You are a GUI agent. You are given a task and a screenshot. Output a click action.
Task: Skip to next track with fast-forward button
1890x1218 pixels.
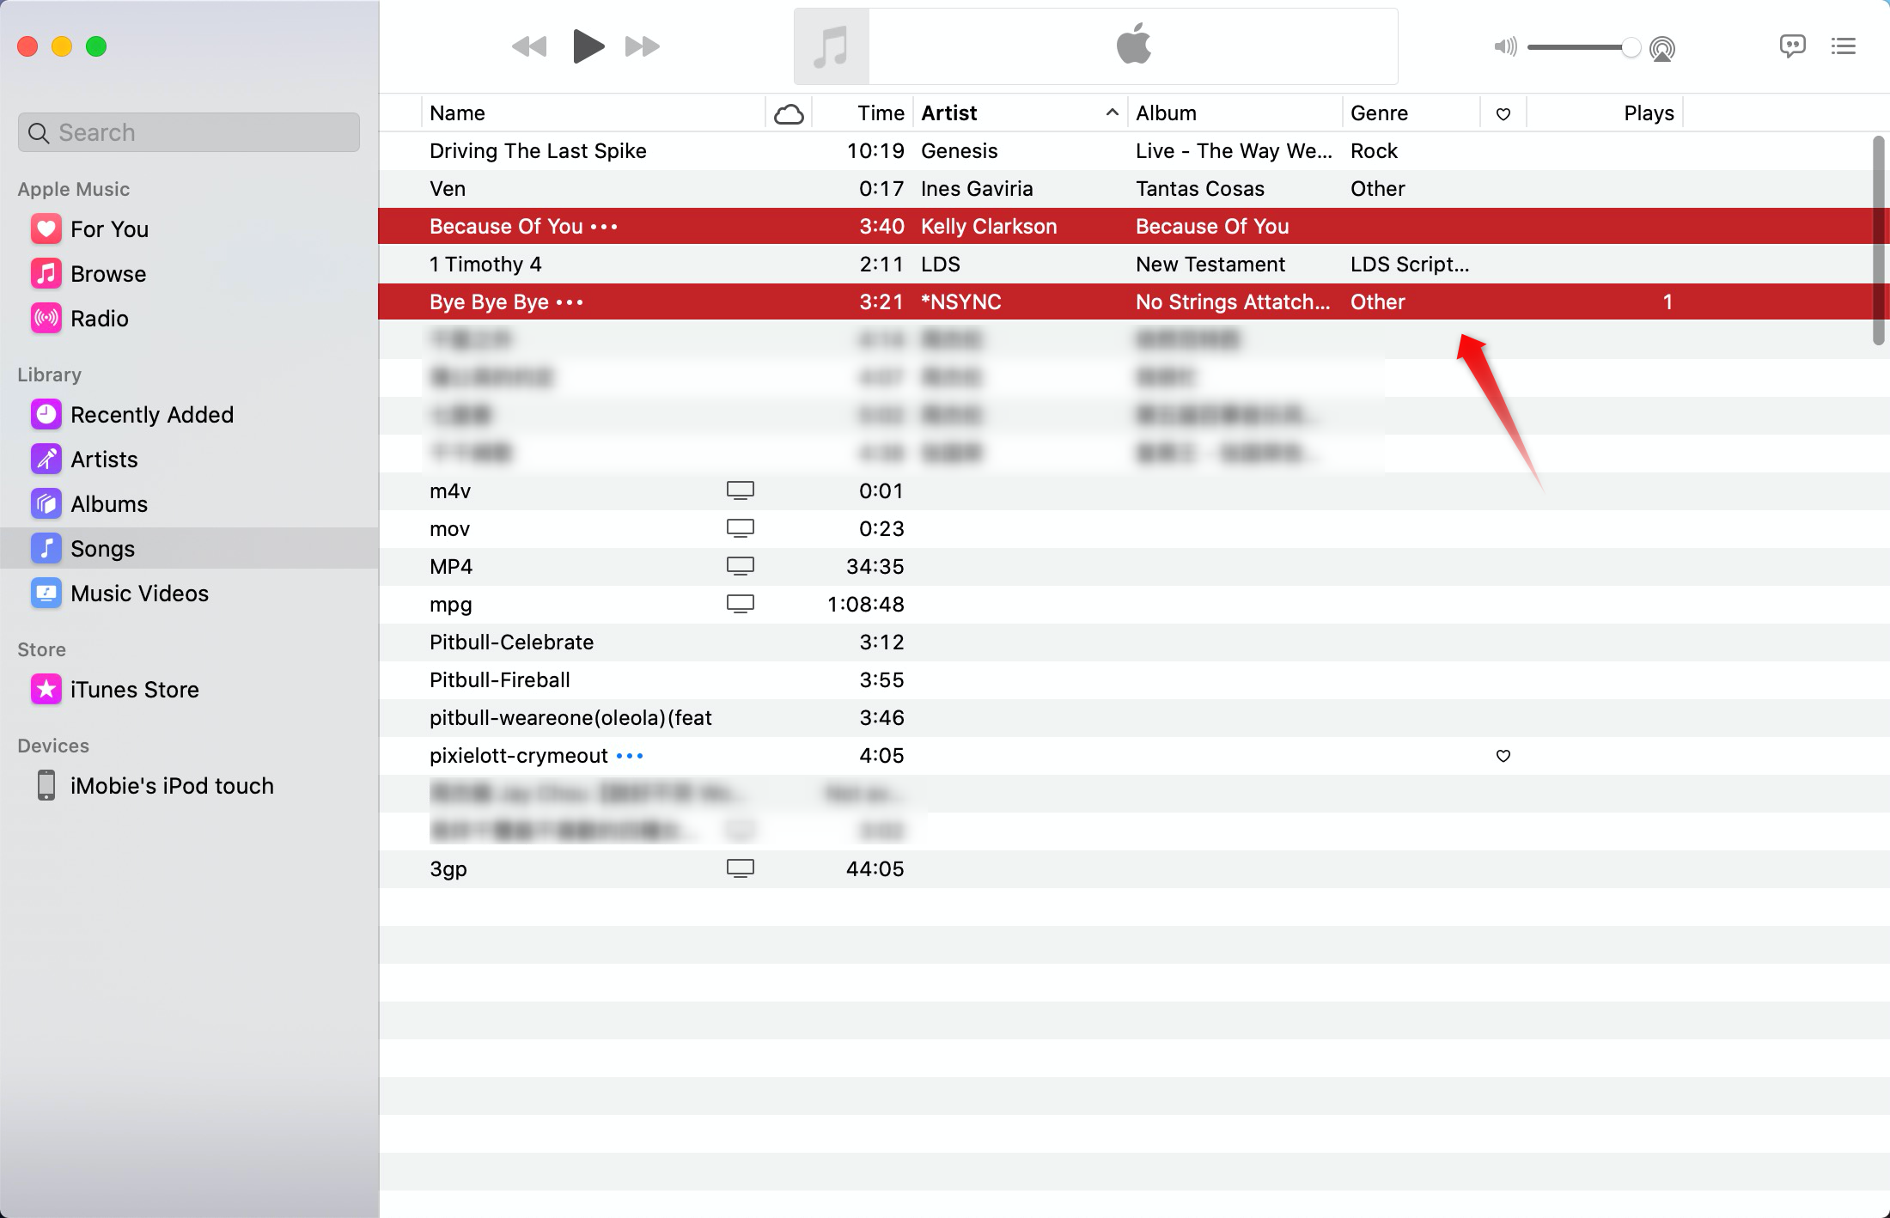(643, 46)
